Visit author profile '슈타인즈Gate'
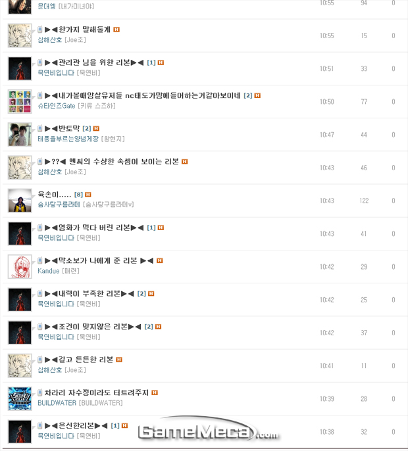The width and height of the screenshot is (408, 451). click(57, 106)
